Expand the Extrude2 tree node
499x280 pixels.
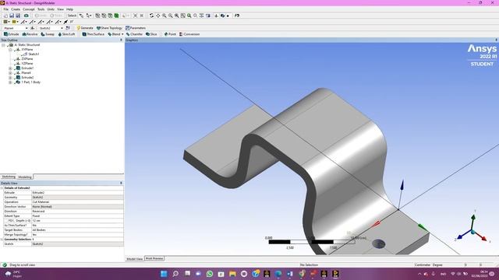(x=10, y=78)
